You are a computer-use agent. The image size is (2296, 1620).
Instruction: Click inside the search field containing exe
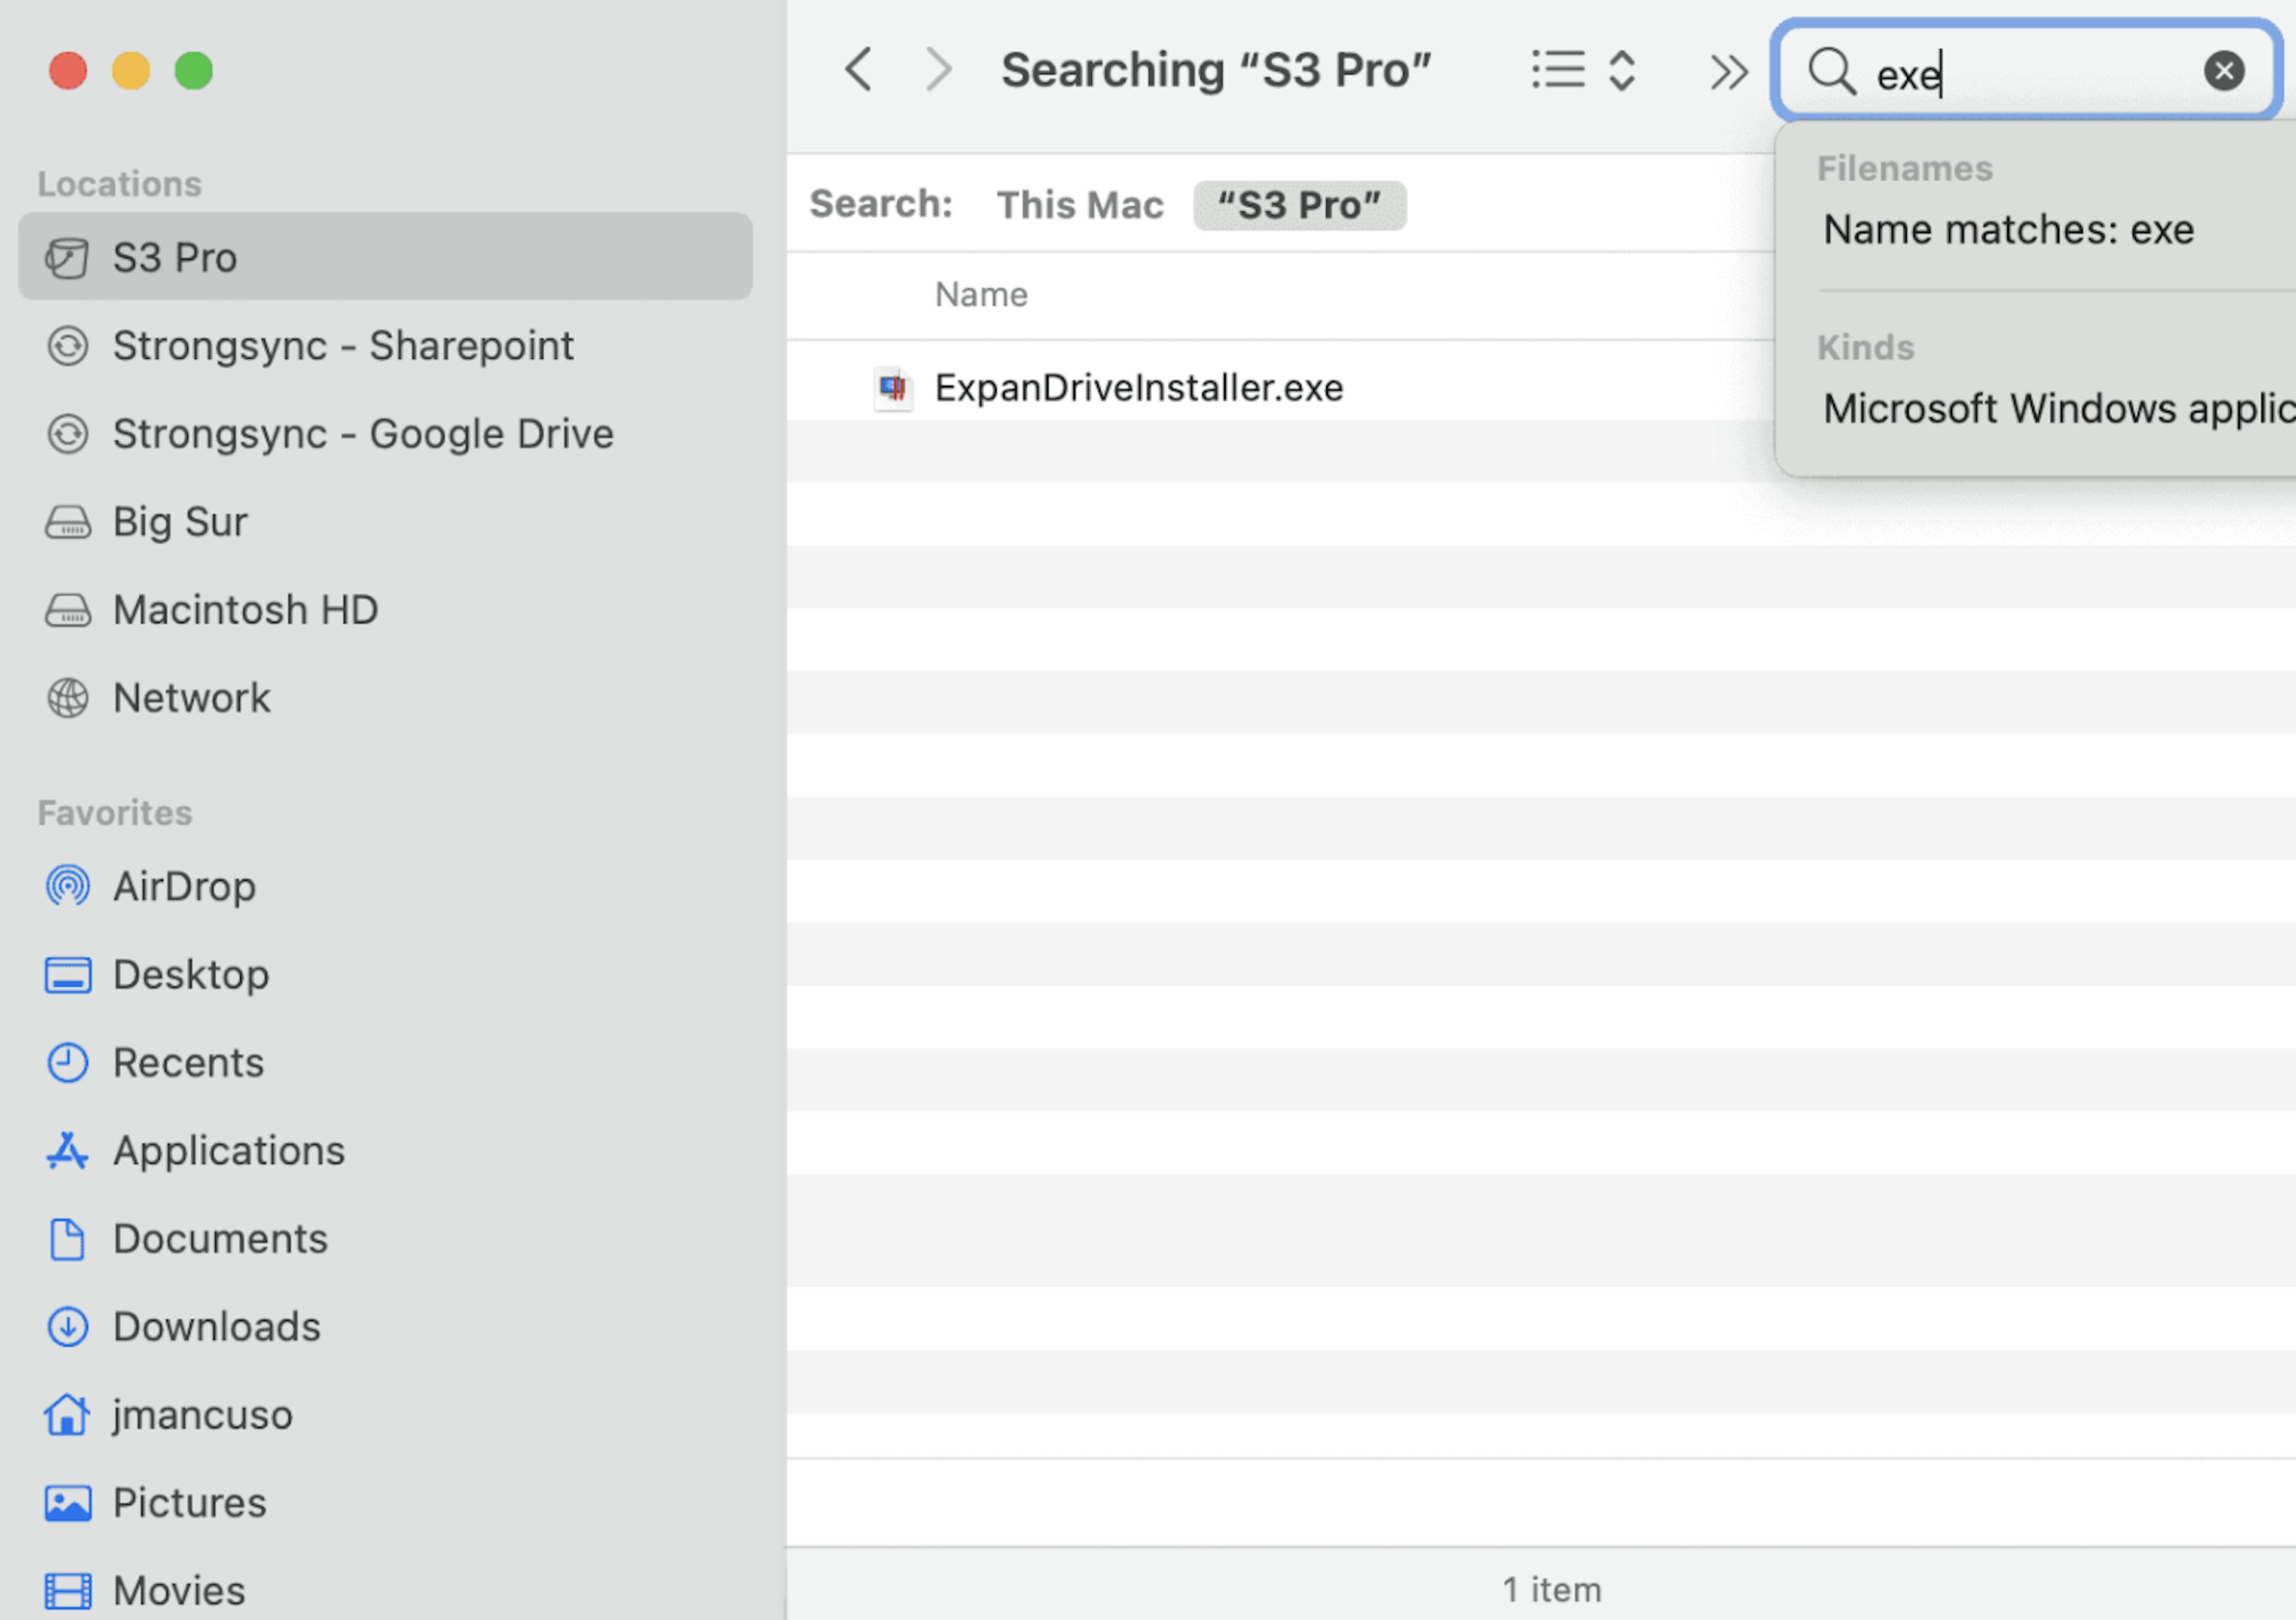coord(2030,73)
